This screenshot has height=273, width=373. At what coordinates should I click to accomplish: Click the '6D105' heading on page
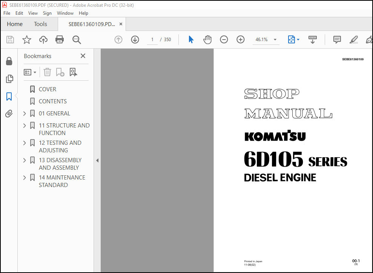(x=273, y=160)
